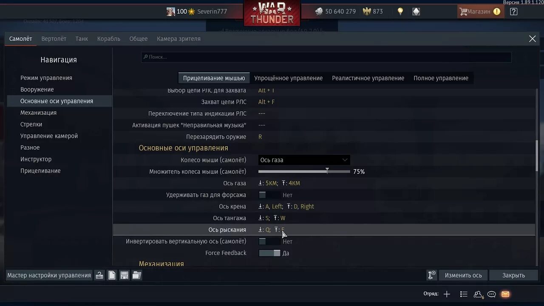The width and height of the screenshot is (544, 306).
Task: Click the keyboard help icon beside the control wizard
Action: (x=99, y=275)
